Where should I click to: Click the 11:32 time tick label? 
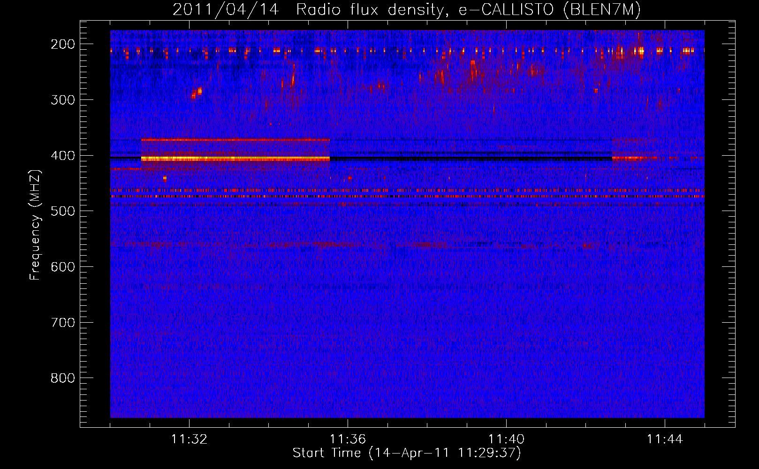pos(189,439)
